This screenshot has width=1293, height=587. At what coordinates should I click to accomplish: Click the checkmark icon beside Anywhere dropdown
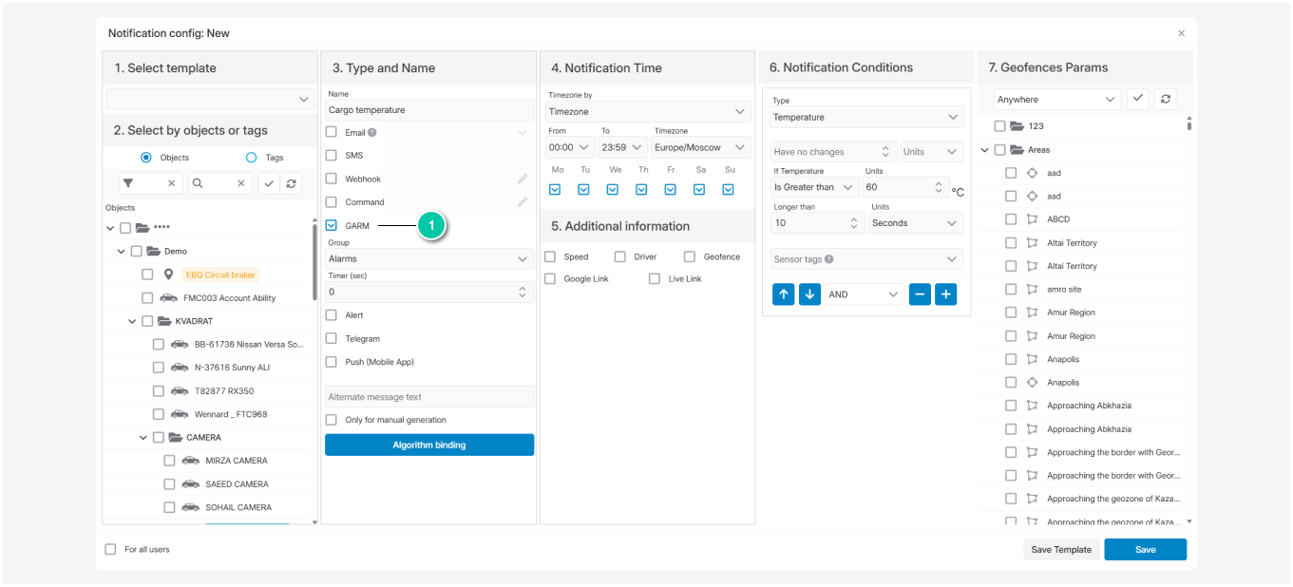pyautogui.click(x=1138, y=99)
